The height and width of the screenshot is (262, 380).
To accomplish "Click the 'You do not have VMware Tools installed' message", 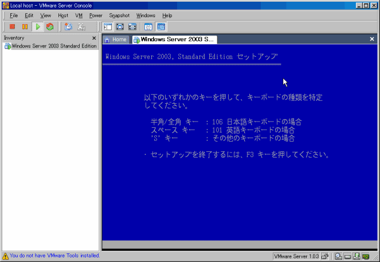I will pos(55,256).
